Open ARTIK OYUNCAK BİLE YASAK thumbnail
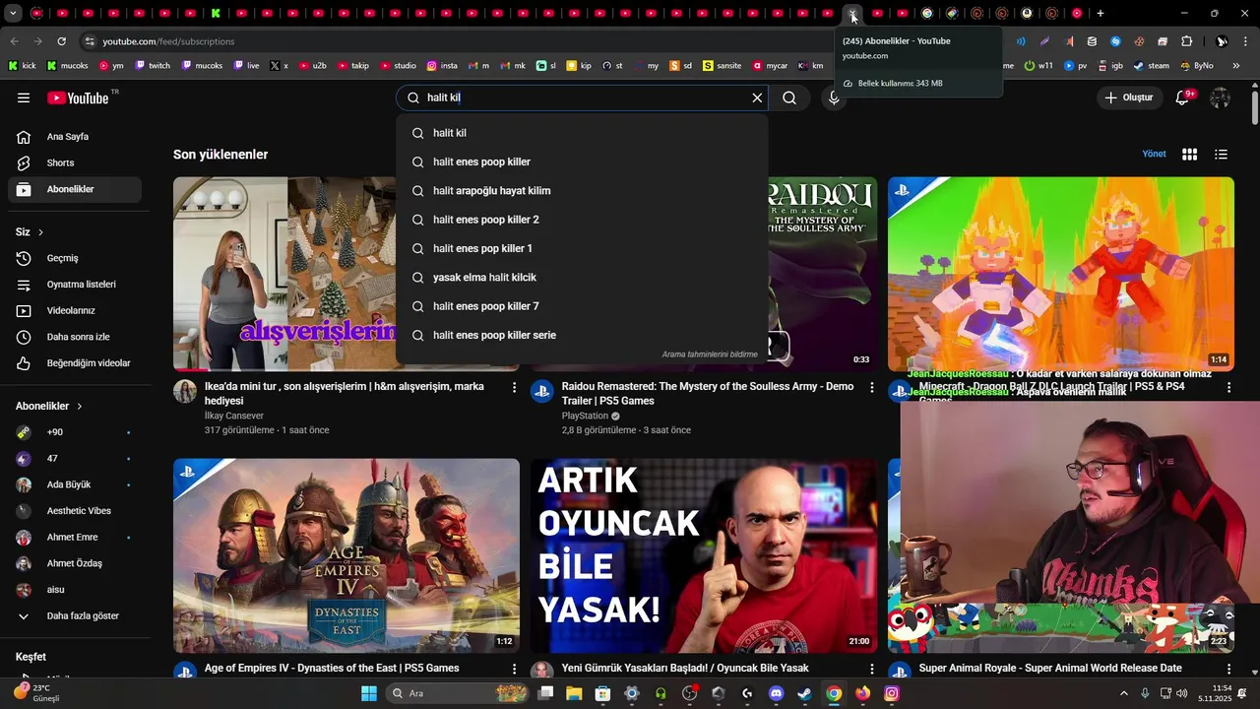 click(704, 555)
